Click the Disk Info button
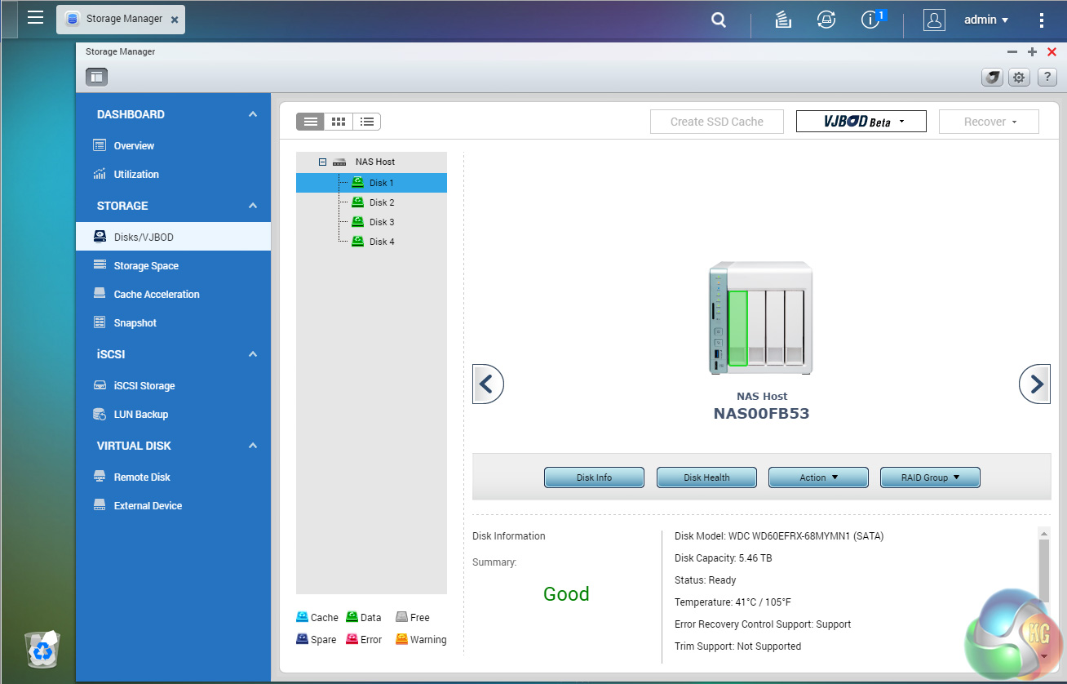This screenshot has height=684, width=1067. click(x=594, y=477)
